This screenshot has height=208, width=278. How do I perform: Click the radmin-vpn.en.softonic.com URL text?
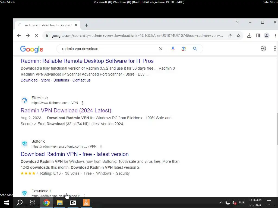tap(64, 147)
